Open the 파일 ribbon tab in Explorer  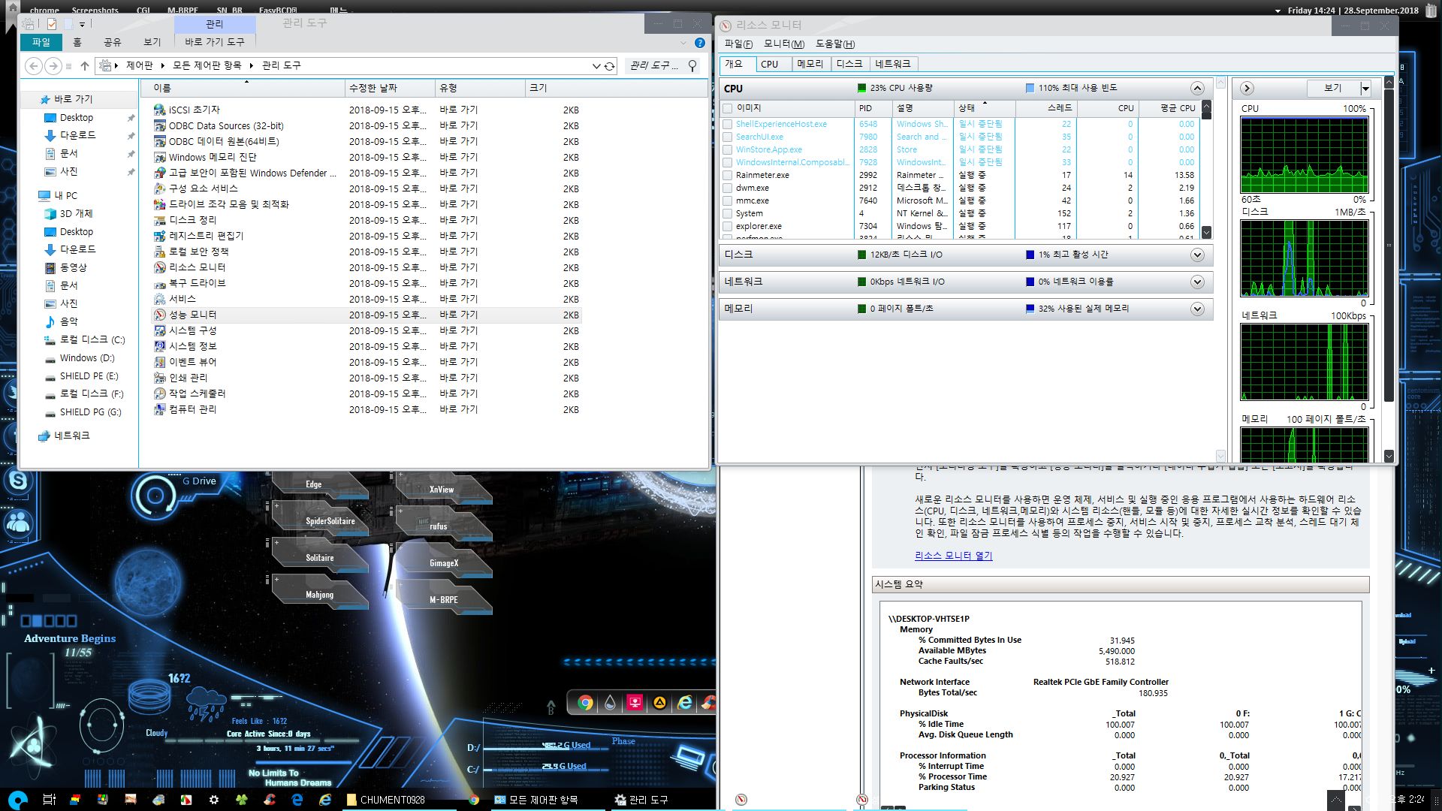click(41, 42)
